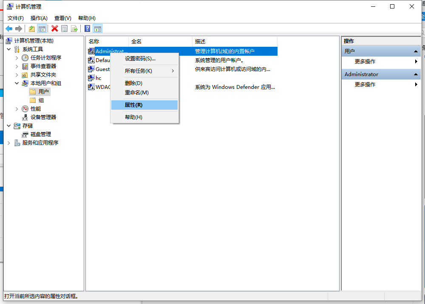The image size is (425, 304).
Task: Expand the 任务计划程序 tree node
Action: point(17,58)
